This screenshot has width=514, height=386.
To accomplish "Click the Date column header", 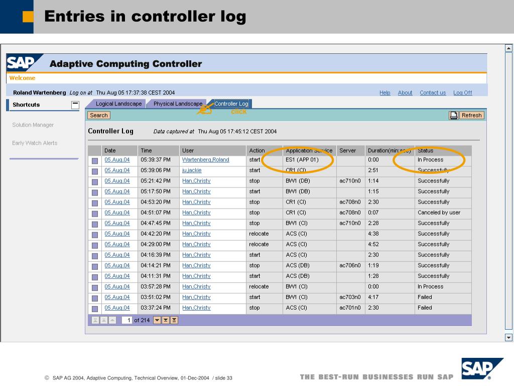I will click(x=119, y=150).
